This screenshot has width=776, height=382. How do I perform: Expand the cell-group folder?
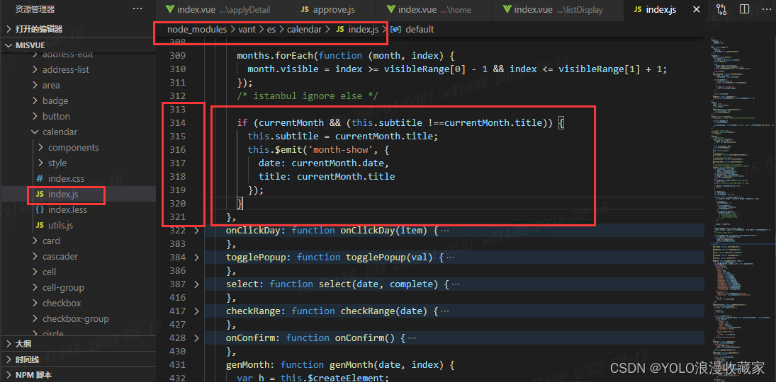tap(63, 288)
